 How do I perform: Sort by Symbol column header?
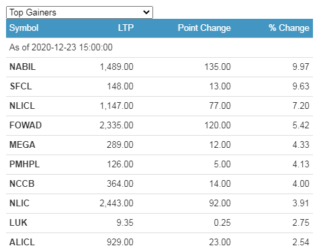click(24, 28)
